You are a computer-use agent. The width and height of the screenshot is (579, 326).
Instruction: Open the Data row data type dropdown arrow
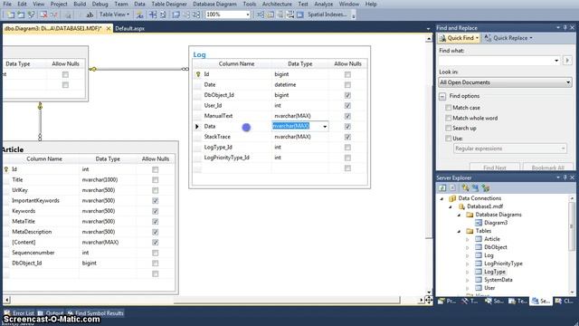point(325,127)
